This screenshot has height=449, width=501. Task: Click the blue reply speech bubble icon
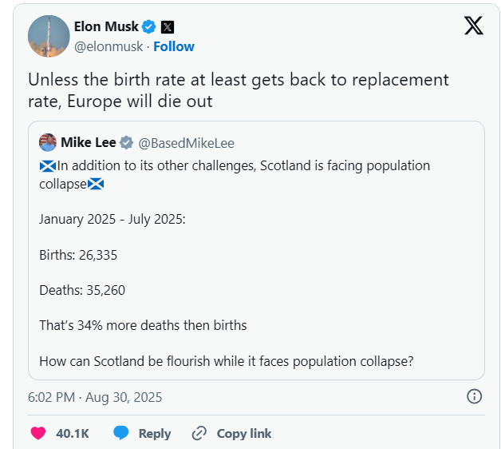point(121,433)
